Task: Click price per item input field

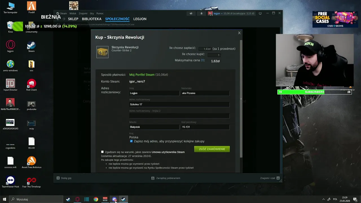Action: point(205,49)
